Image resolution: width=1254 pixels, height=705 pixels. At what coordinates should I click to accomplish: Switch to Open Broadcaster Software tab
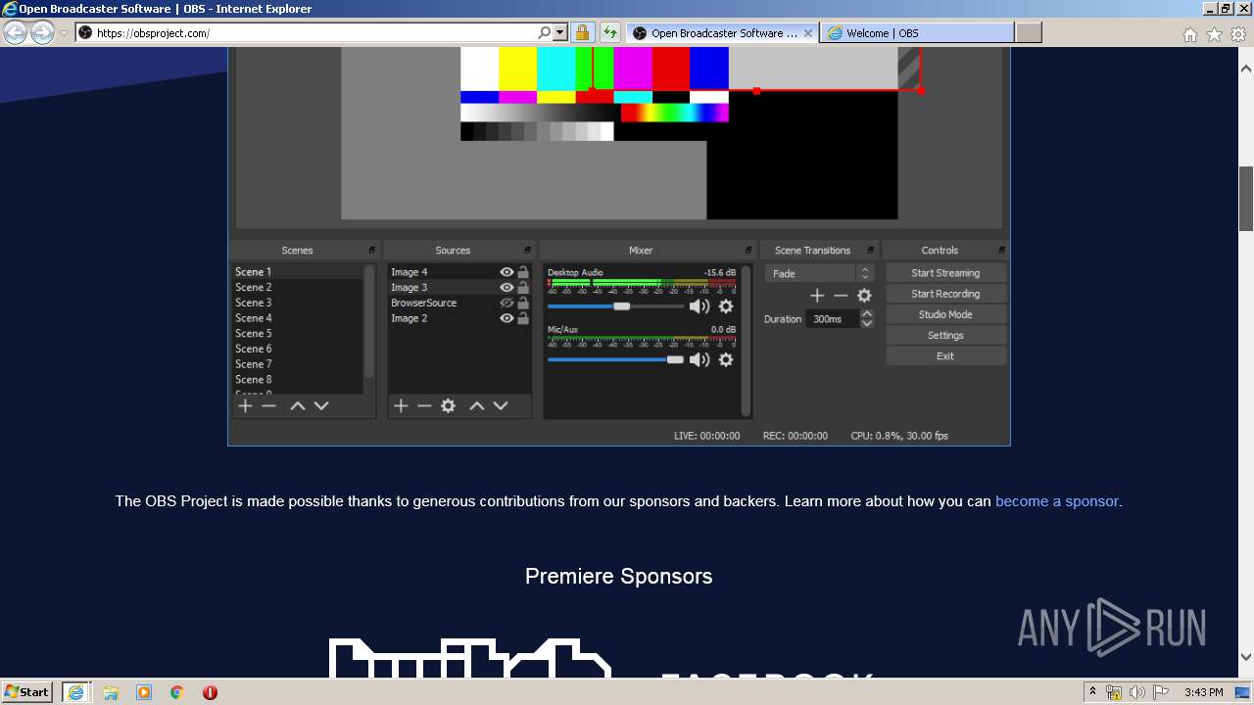pyautogui.click(x=723, y=33)
